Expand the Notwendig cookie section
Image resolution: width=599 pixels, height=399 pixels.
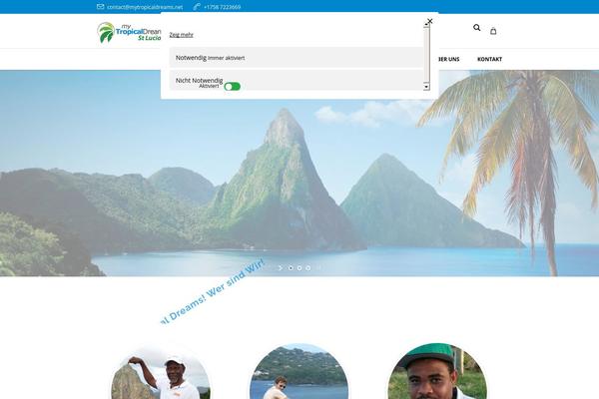297,58
